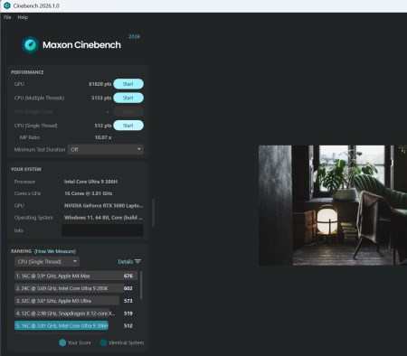
Task: Click the 602 score in ranking
Action: (128, 288)
